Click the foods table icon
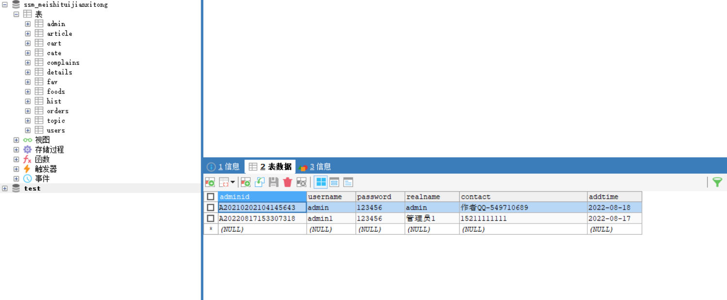 pyautogui.click(x=39, y=91)
